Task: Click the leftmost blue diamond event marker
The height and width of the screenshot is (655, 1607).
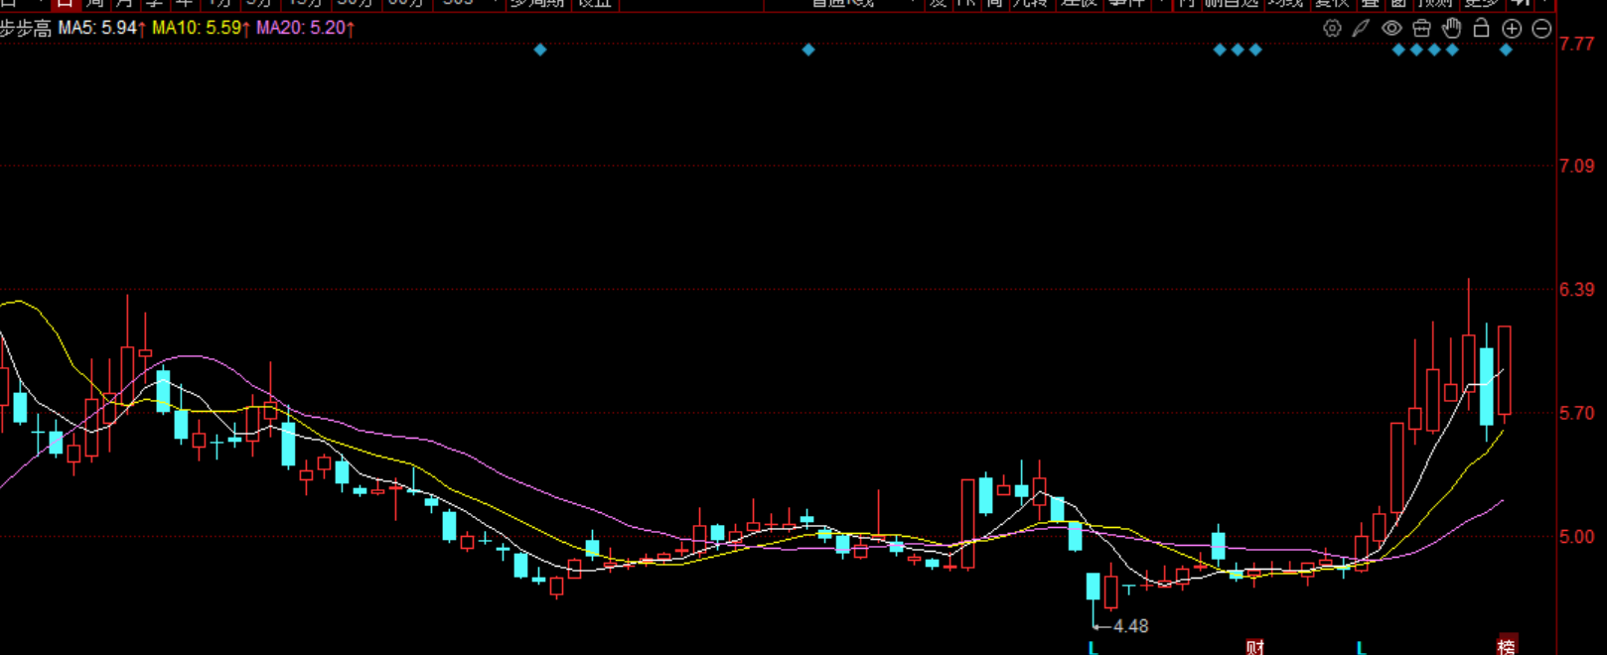Action: click(540, 50)
